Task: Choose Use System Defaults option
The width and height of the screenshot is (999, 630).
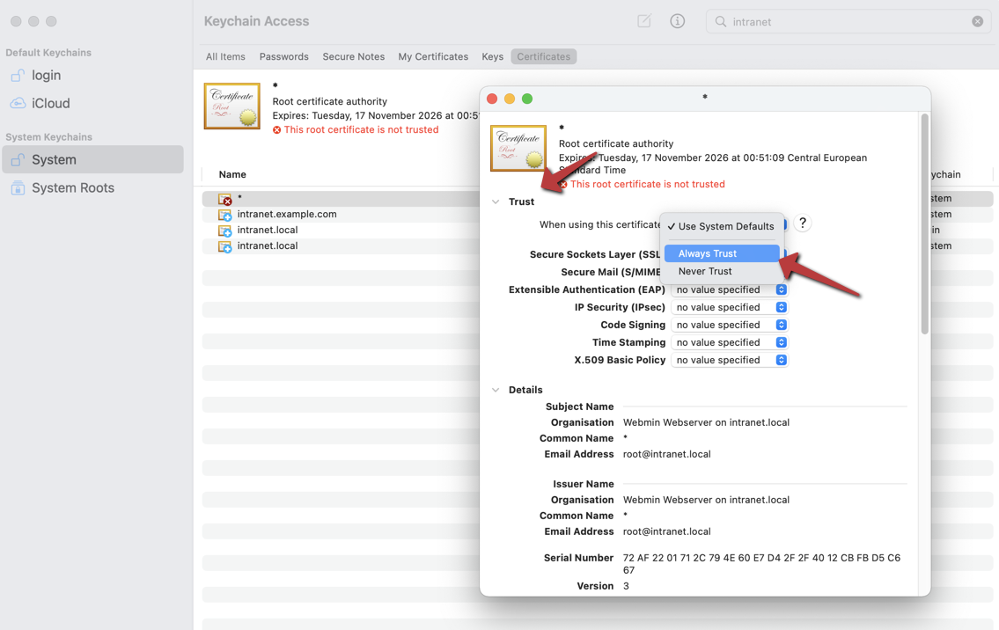Action: pyautogui.click(x=722, y=226)
